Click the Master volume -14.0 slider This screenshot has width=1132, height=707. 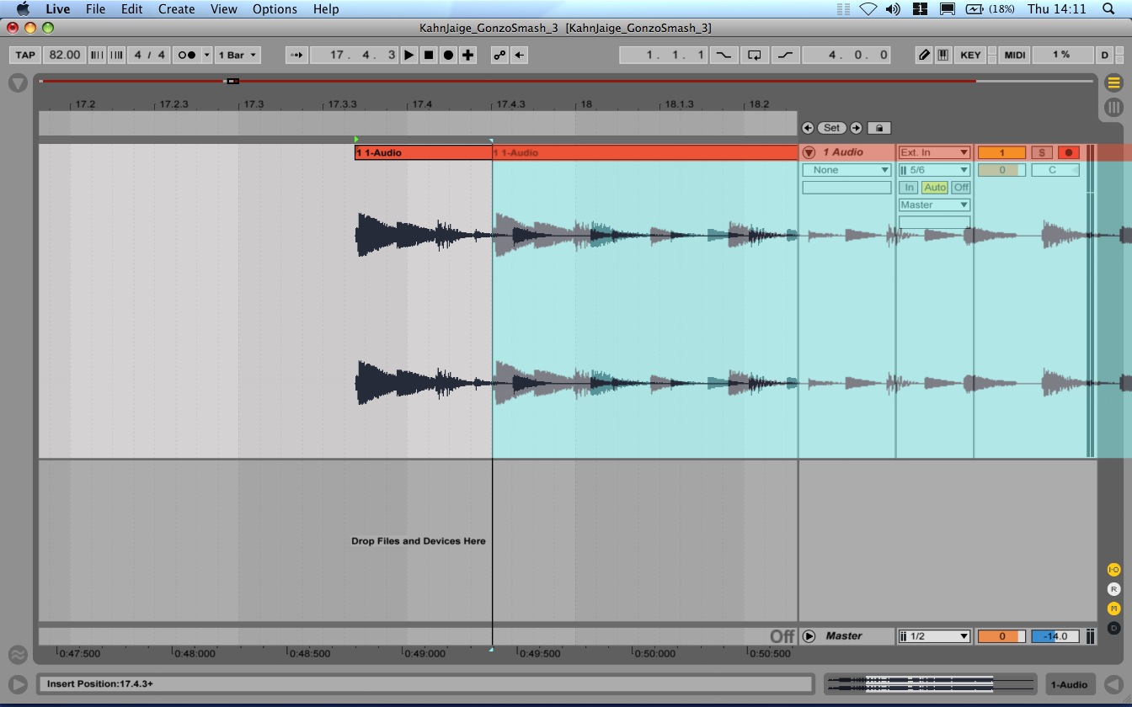[1055, 636]
